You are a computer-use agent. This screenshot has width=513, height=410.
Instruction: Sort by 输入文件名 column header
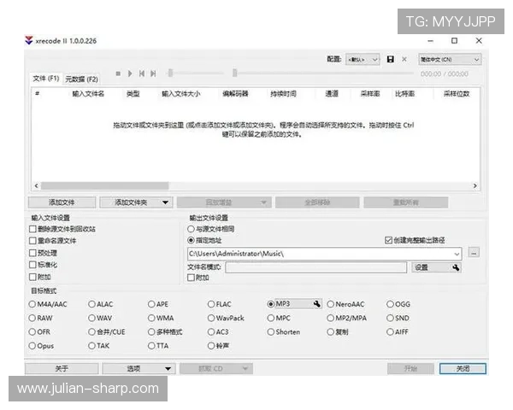[x=88, y=94]
